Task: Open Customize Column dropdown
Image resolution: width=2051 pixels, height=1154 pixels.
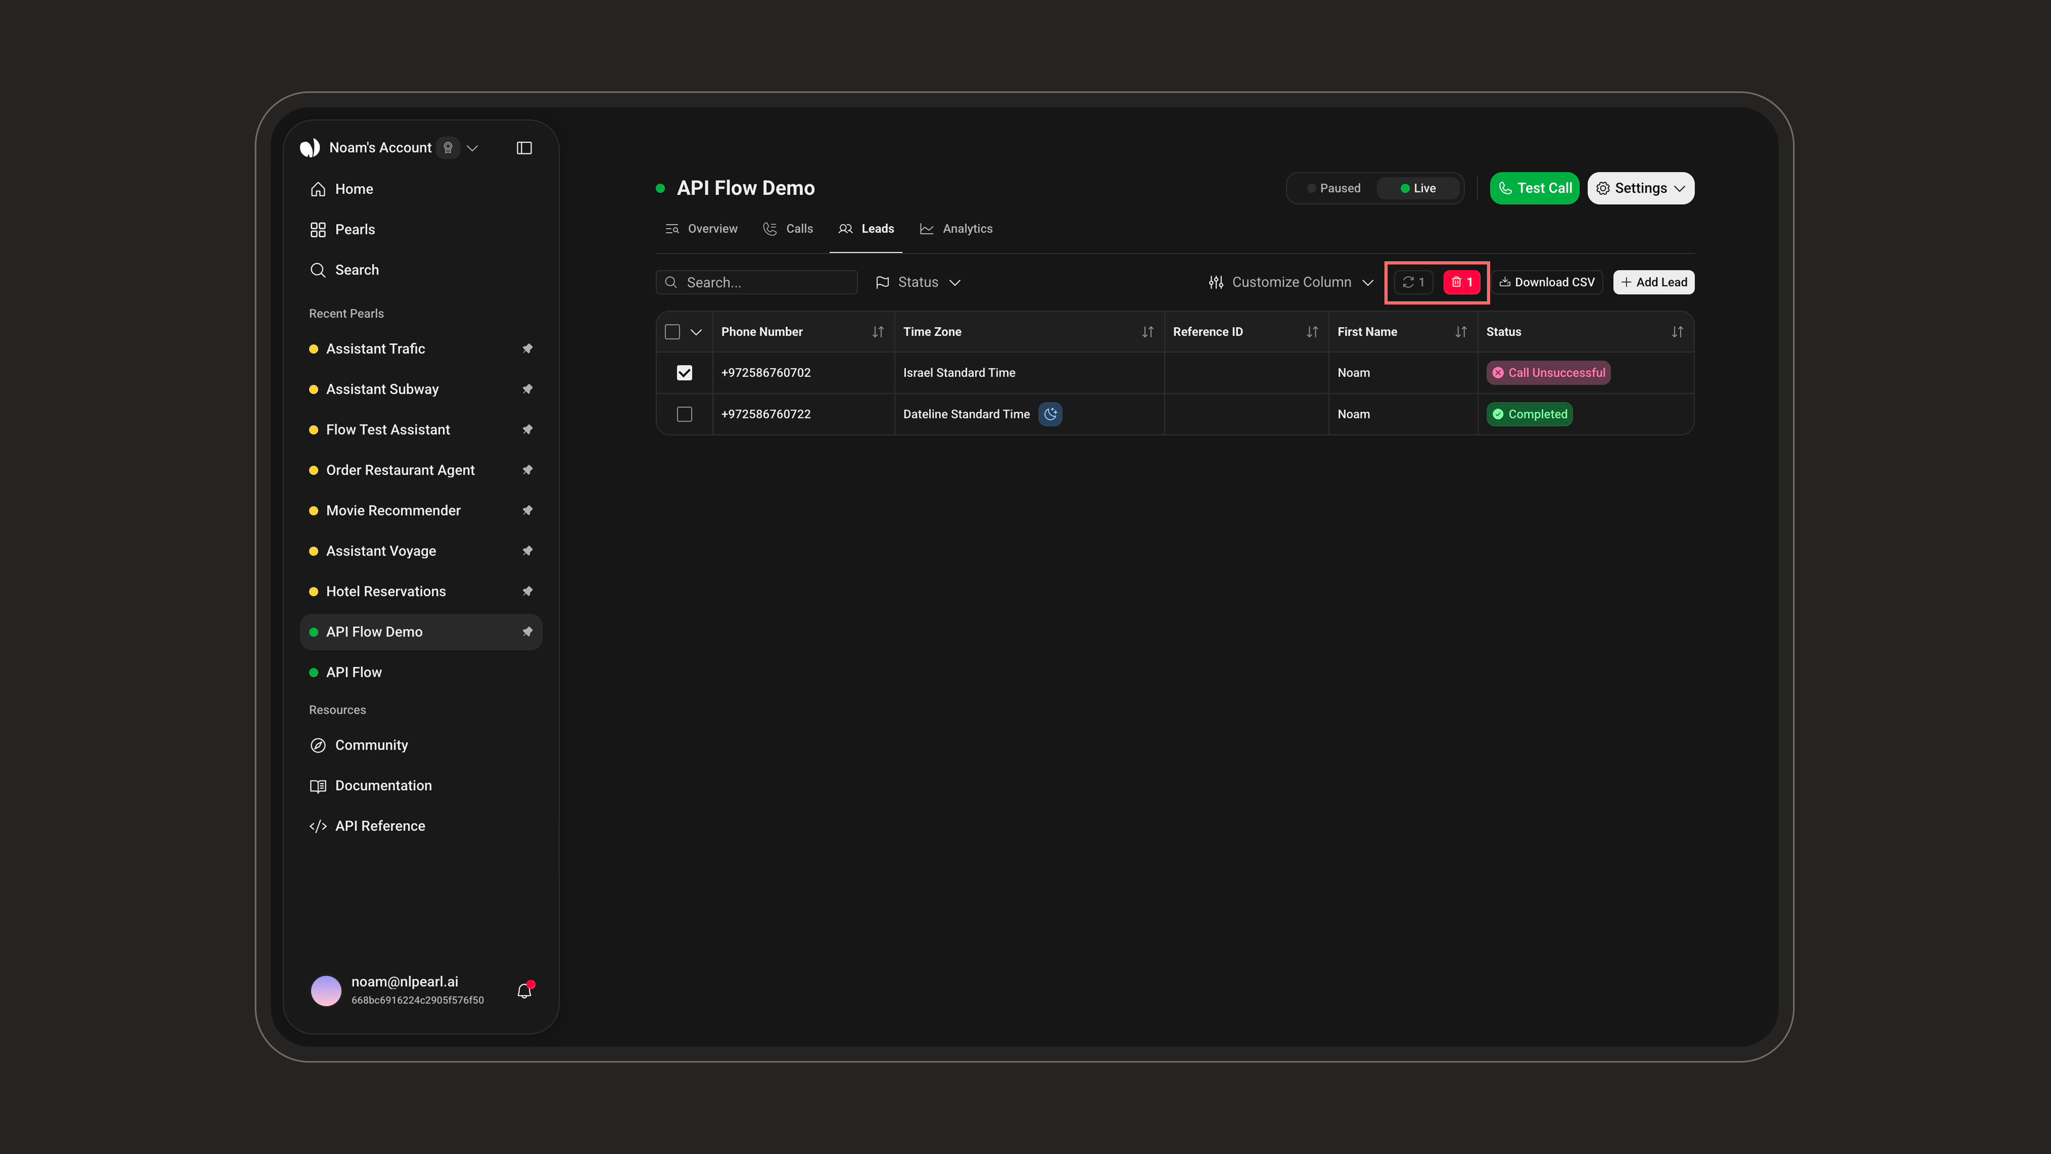Action: (x=1291, y=282)
